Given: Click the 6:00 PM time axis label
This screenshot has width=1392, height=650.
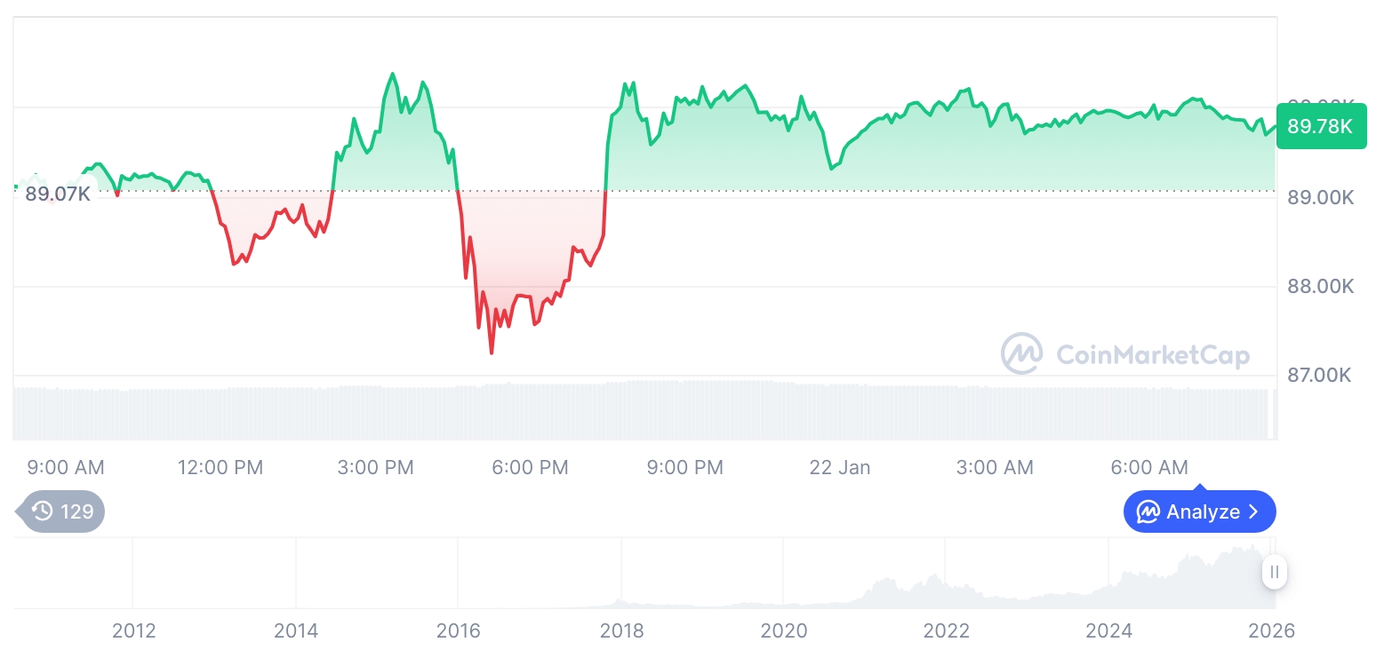Looking at the screenshot, I should pos(531,467).
